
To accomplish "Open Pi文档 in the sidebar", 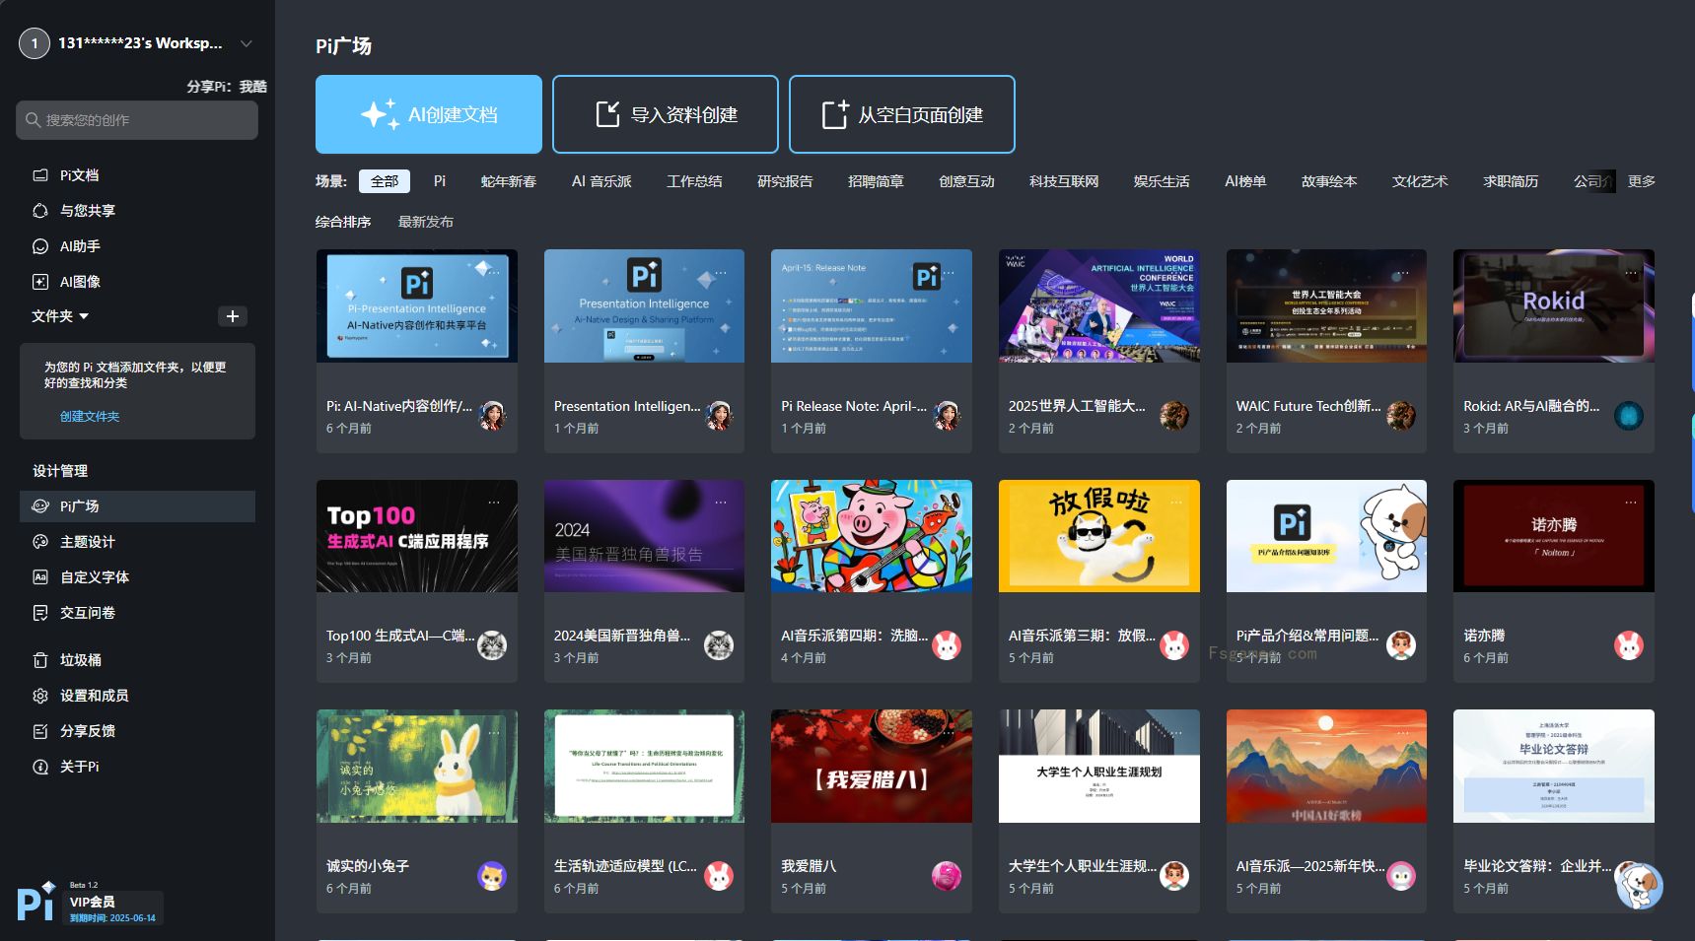I will 137,175.
